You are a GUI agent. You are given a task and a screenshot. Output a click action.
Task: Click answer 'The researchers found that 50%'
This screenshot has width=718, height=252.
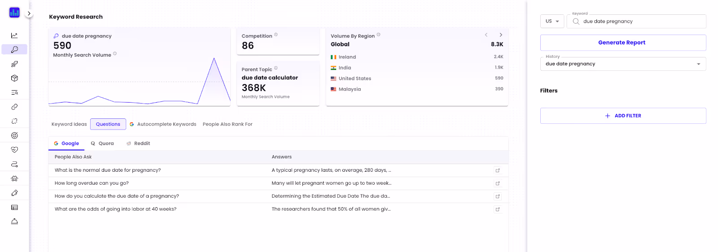point(331,209)
